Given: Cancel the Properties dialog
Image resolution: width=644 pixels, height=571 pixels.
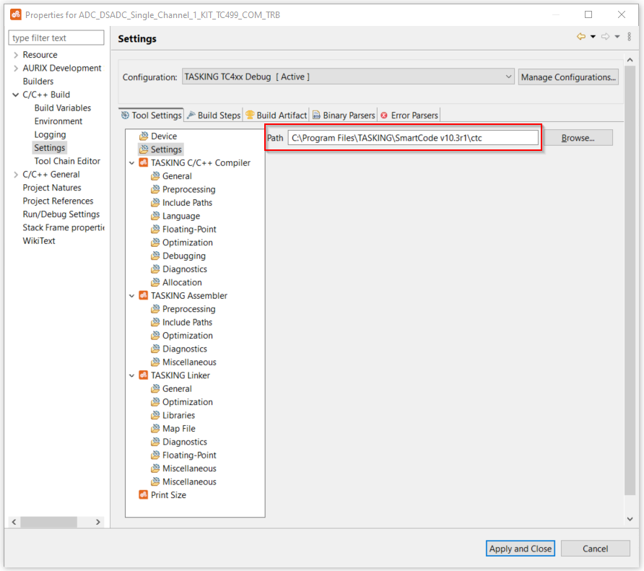Looking at the screenshot, I should [595, 549].
